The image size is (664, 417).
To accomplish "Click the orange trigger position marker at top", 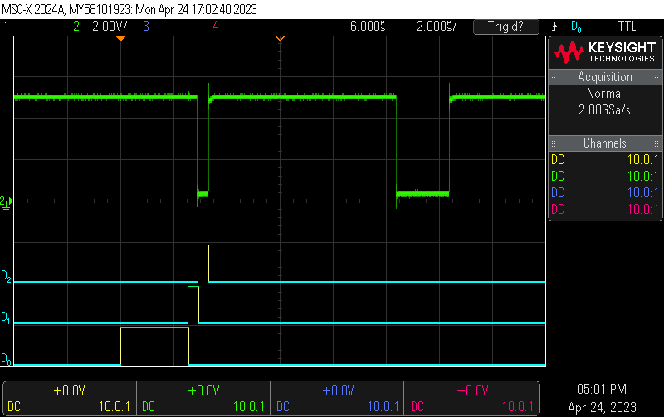I will (x=120, y=38).
